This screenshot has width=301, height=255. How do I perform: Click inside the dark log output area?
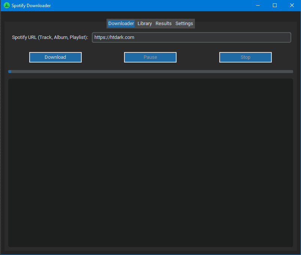pyautogui.click(x=151, y=163)
